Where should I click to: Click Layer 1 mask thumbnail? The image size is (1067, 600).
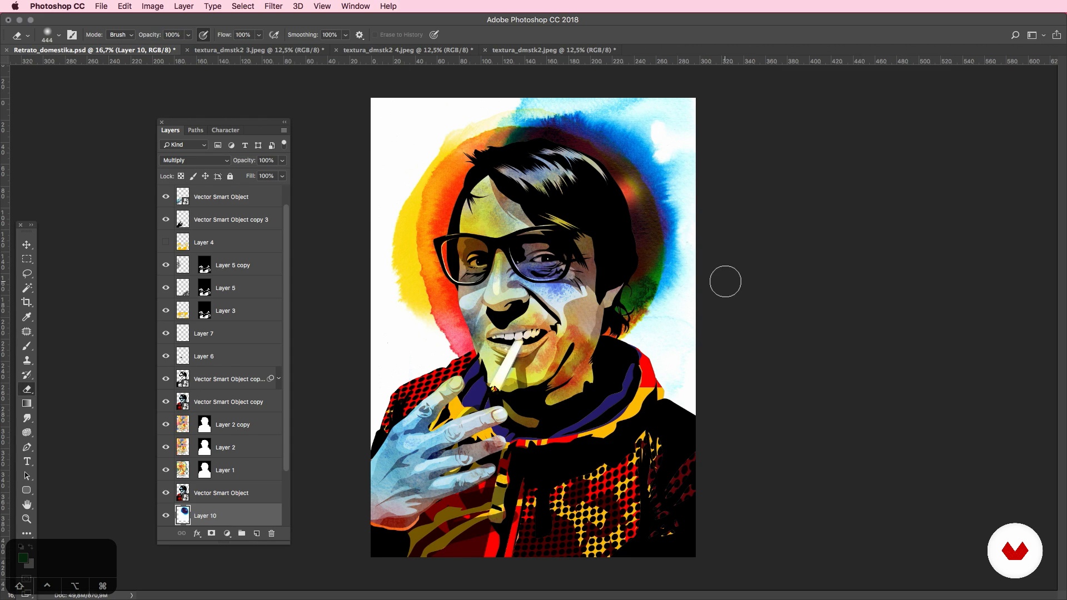[205, 470]
